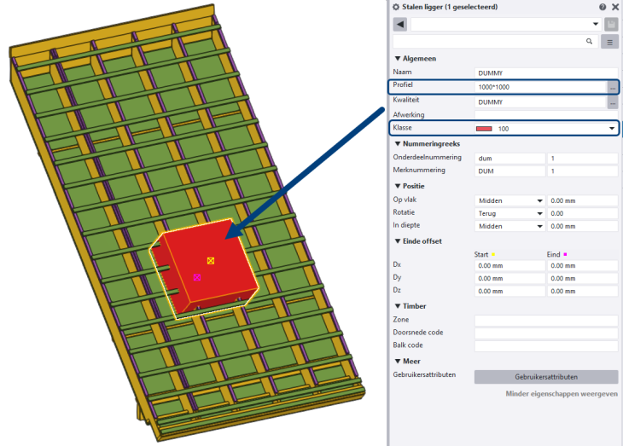Collapse the Algemeen section
The image size is (623, 446).
point(397,59)
